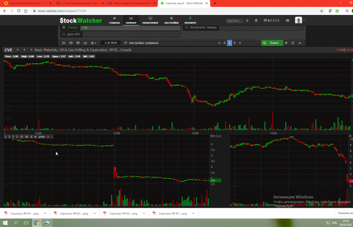Set chart timeframe to 15 minutes
Viewport: 353px width, 227px height.
coord(21,137)
